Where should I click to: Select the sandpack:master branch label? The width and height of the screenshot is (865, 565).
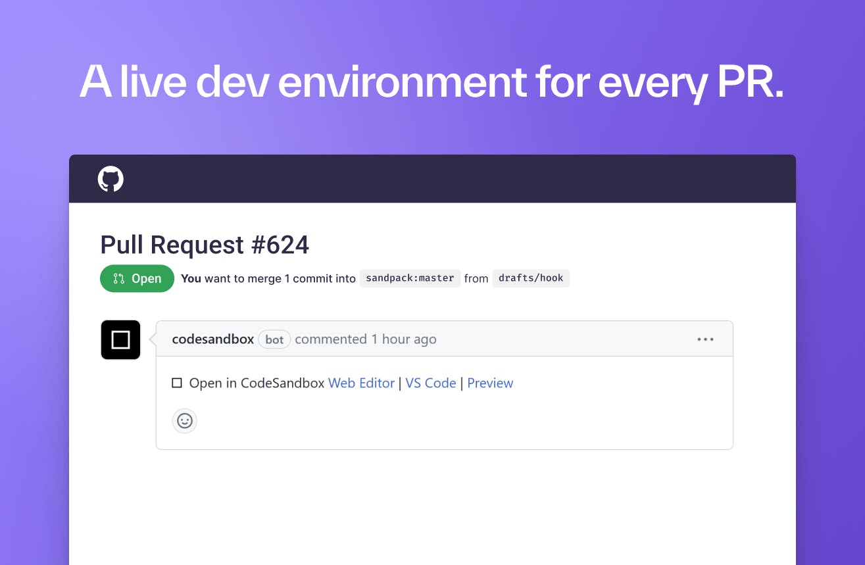click(x=410, y=278)
